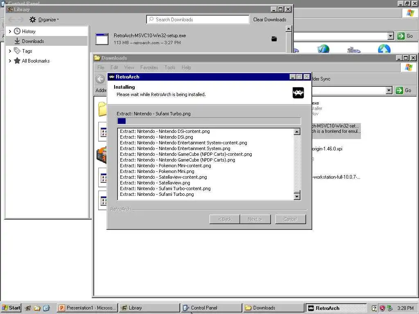Screen dimensions: 419x314
Task: Switch to Library taskbar button
Action: pos(149,308)
